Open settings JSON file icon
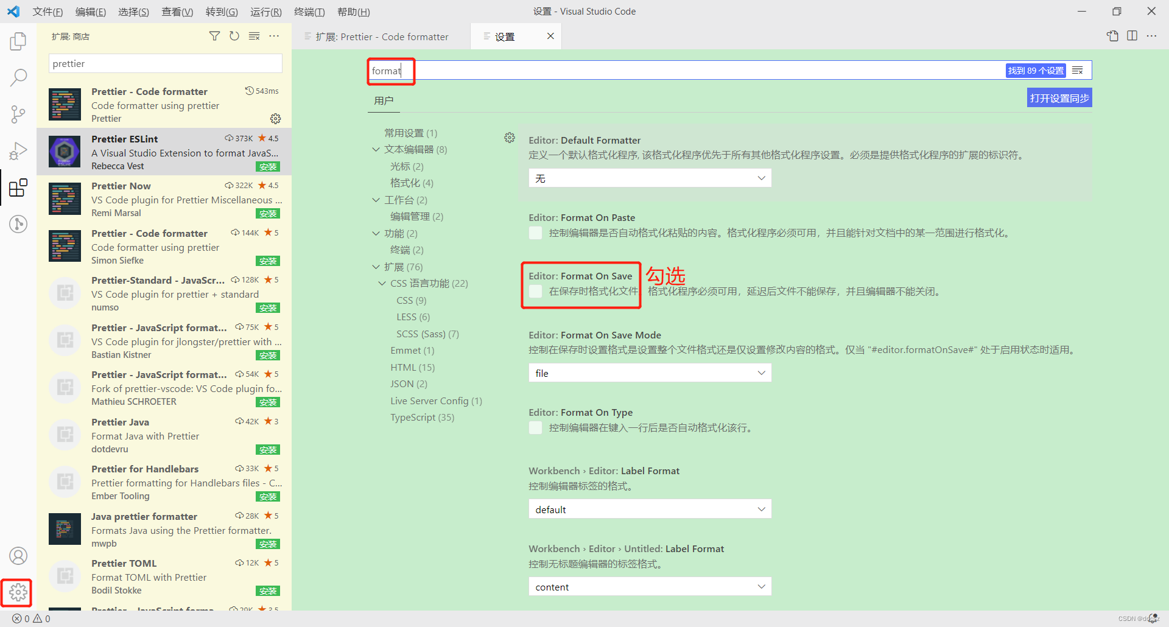This screenshot has width=1169, height=627. (1112, 36)
